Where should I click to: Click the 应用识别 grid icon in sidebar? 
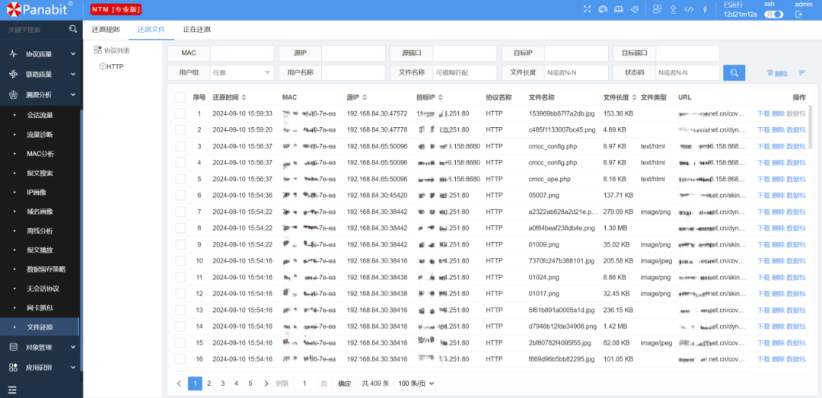(x=14, y=368)
